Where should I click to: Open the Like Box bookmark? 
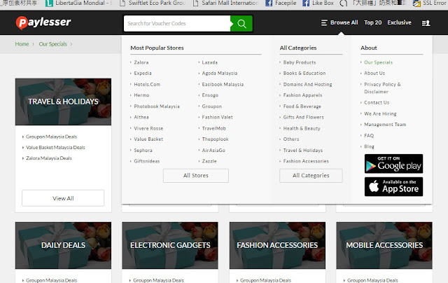pos(318,3)
